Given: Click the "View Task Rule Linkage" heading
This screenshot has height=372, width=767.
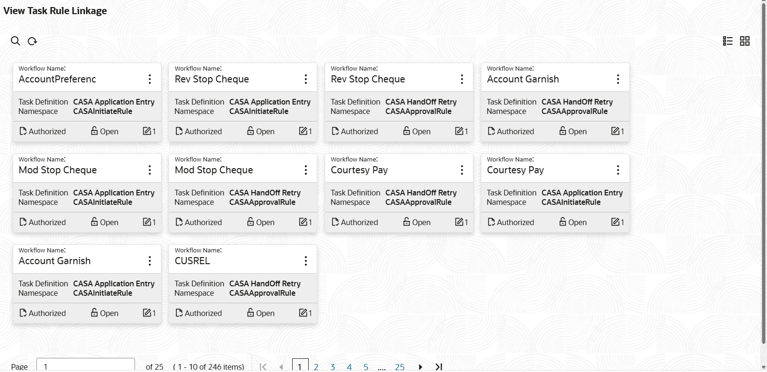Looking at the screenshot, I should tap(55, 11).
